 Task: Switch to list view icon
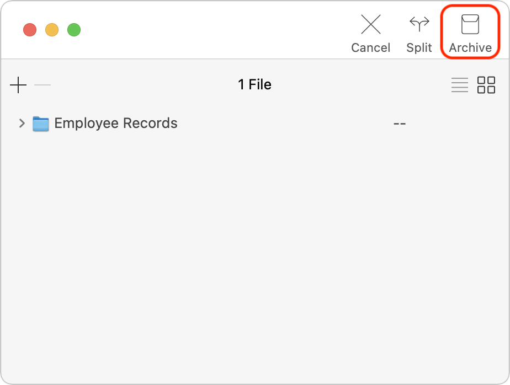(460, 85)
